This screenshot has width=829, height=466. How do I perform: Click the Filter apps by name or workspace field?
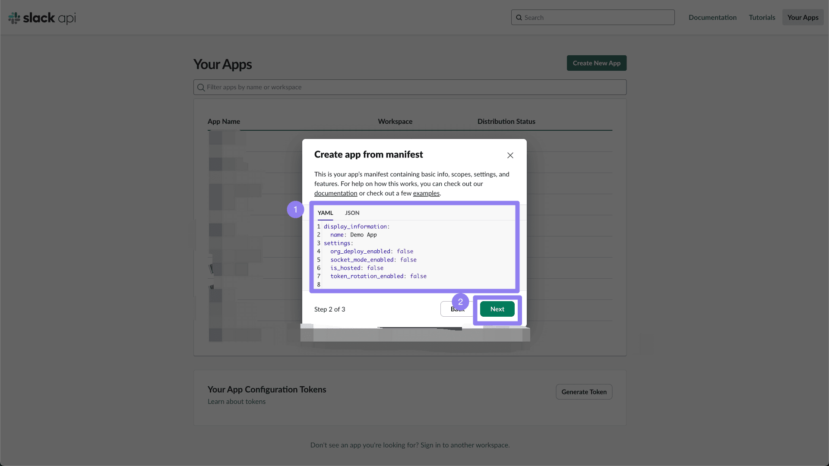(x=410, y=87)
